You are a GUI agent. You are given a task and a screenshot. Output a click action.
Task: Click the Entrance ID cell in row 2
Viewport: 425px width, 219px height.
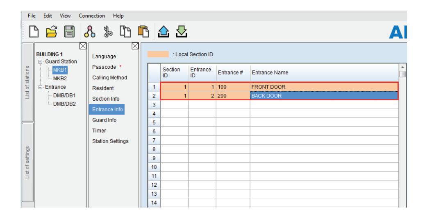202,95
